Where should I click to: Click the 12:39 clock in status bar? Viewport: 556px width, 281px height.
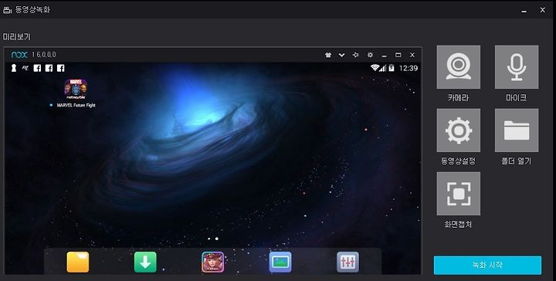pyautogui.click(x=409, y=68)
